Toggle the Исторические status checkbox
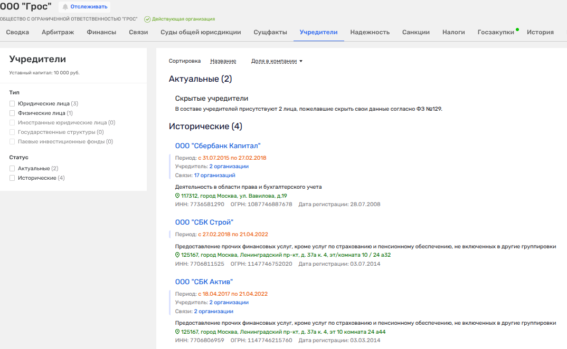Viewport: 567px width, 349px height. [12, 178]
